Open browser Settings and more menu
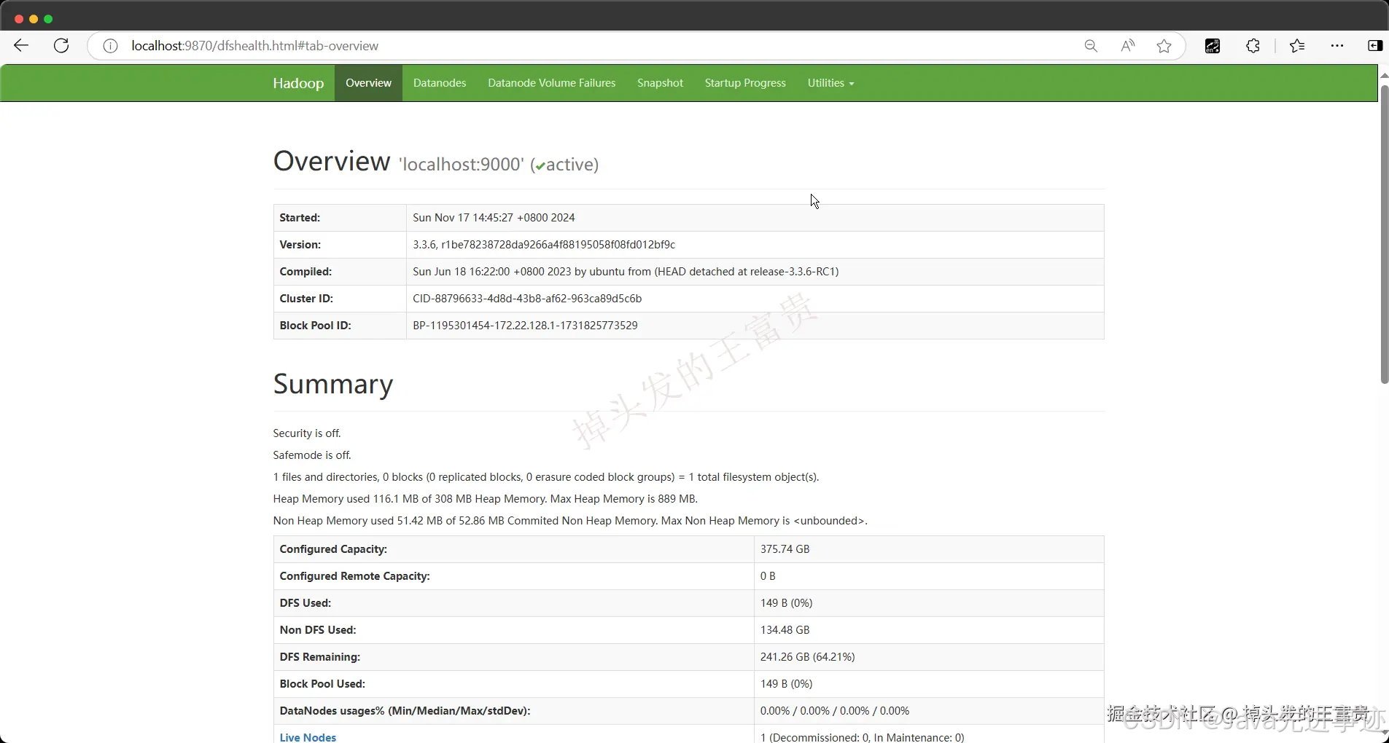This screenshot has height=743, width=1389. coord(1337,46)
